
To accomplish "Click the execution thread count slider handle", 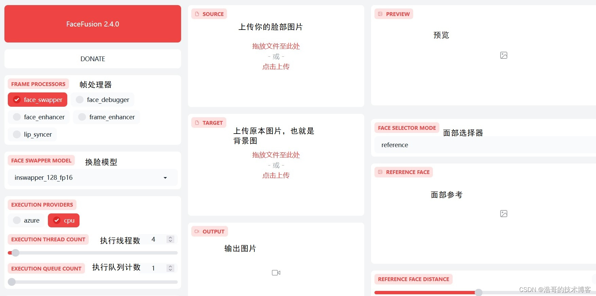I will point(15,253).
